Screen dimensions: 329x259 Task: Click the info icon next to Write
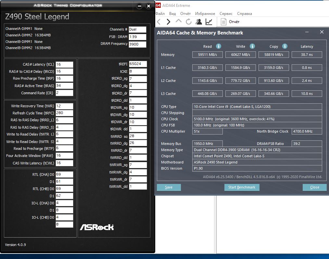(252, 46)
